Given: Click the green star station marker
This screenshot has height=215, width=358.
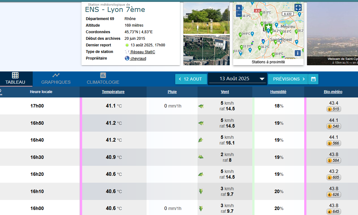Looking at the screenshot, I should tap(268, 28).
